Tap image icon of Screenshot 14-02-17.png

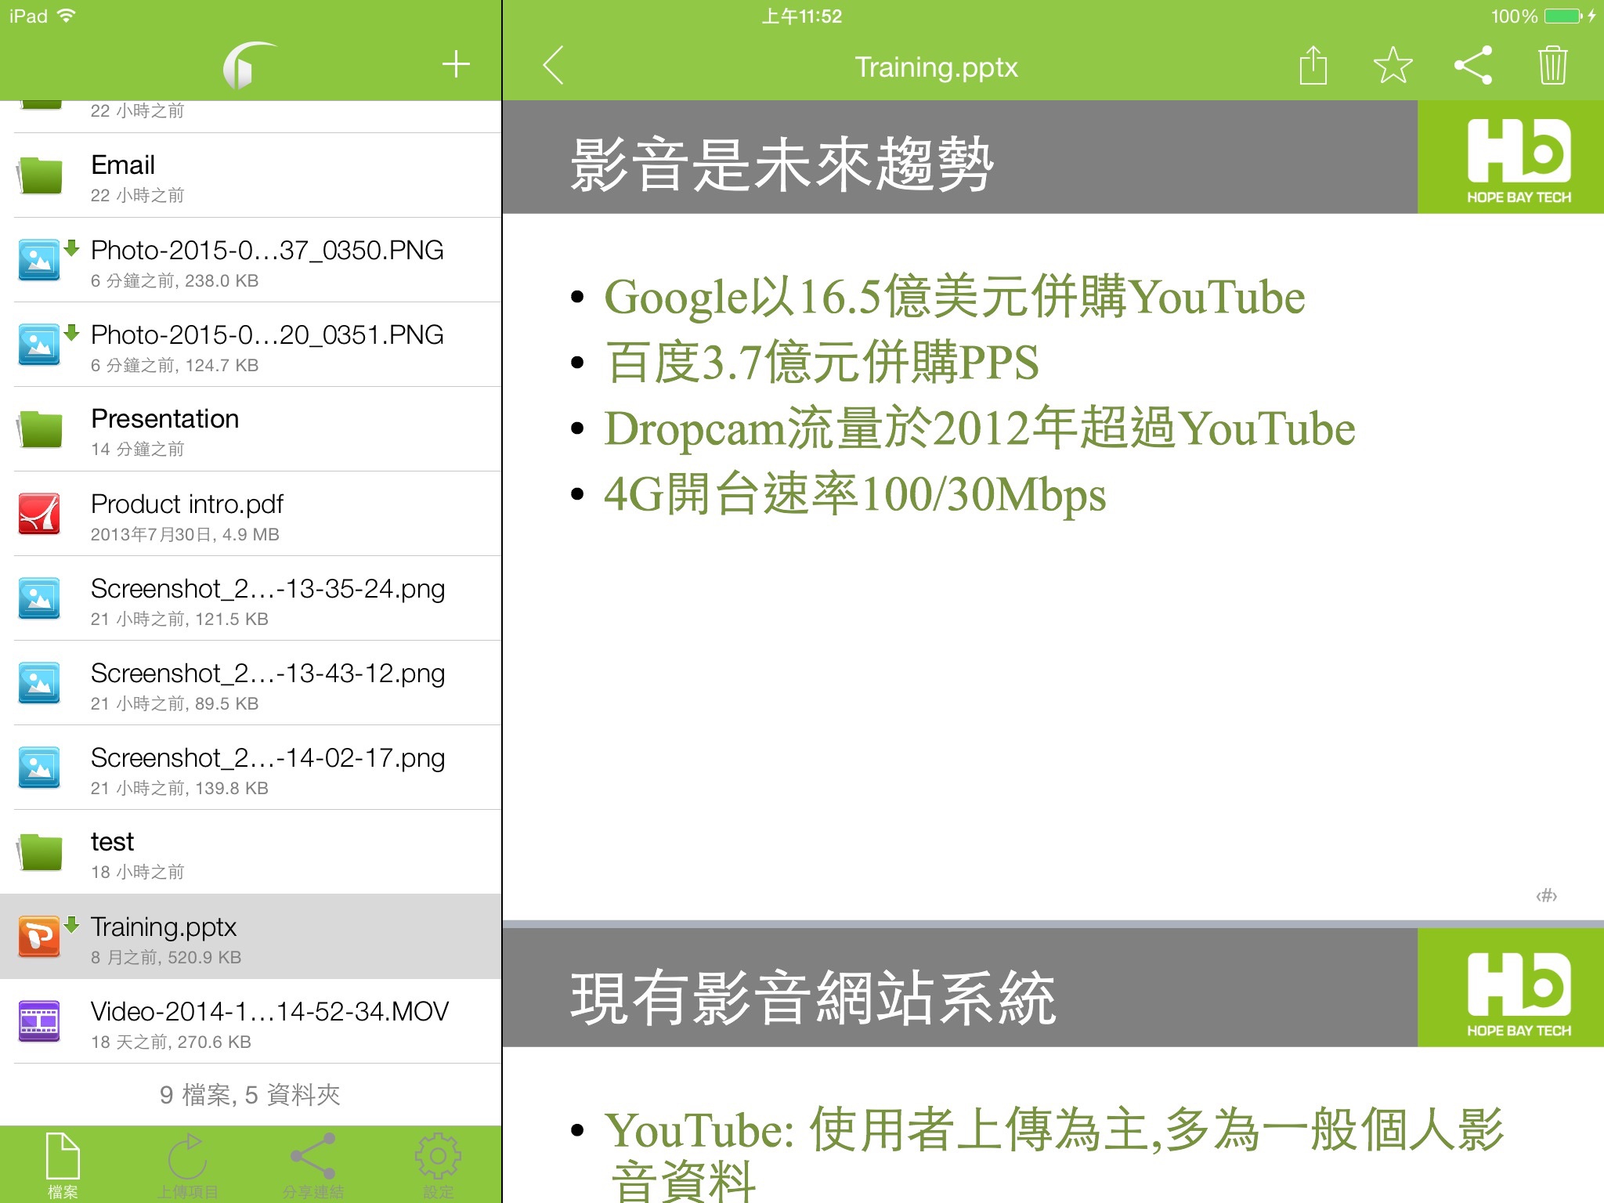[x=39, y=768]
